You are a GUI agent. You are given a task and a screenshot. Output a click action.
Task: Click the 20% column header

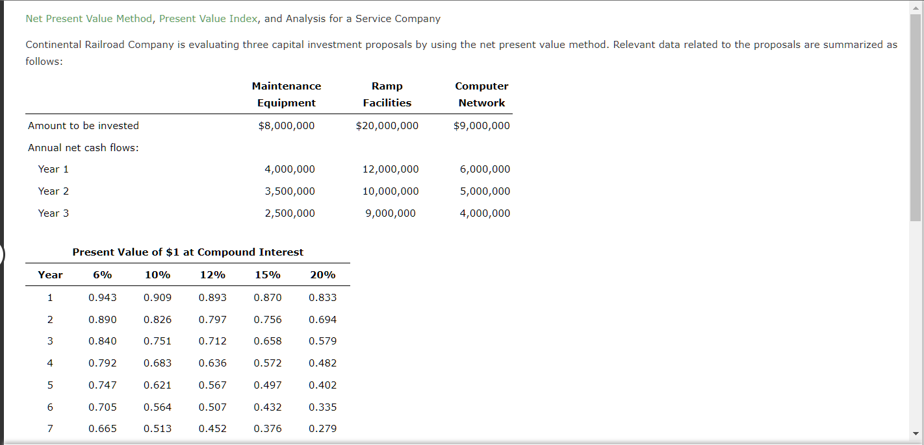tap(322, 274)
